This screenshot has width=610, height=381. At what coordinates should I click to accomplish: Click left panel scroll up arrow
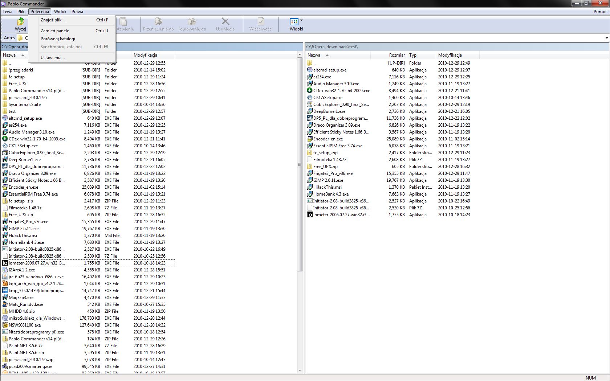pos(300,54)
